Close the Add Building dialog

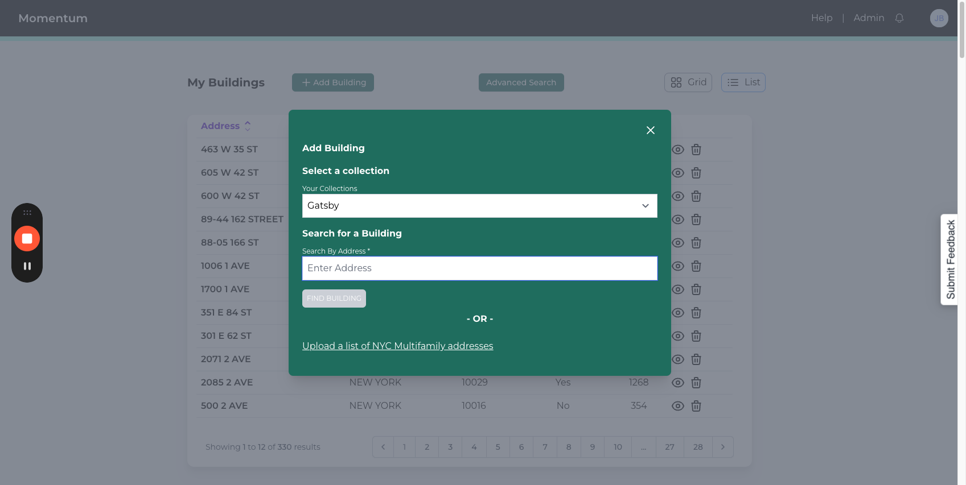click(651, 130)
